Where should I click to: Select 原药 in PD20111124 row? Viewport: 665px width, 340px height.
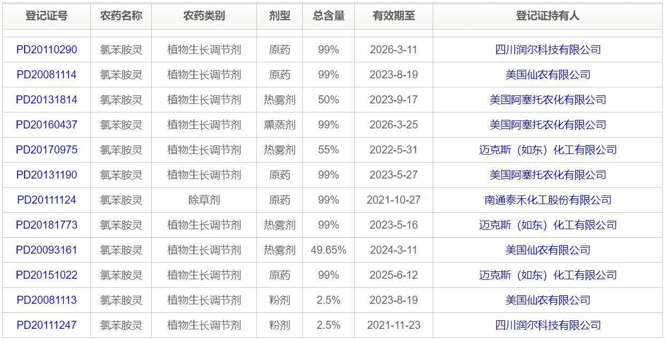click(280, 200)
